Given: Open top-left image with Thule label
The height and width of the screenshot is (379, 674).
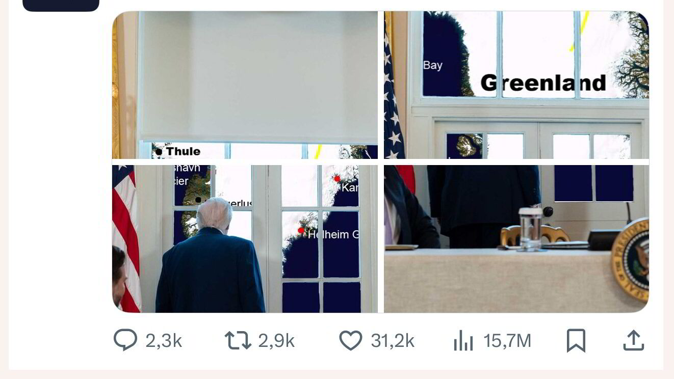Looking at the screenshot, I should (x=245, y=85).
